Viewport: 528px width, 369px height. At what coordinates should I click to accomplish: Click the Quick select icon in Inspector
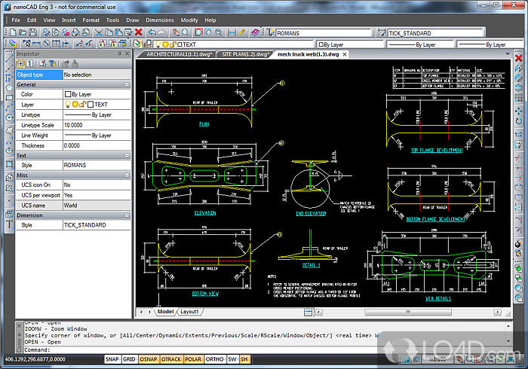(53, 63)
